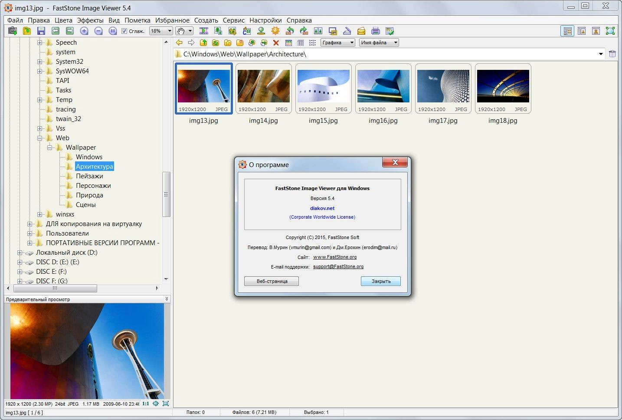Expand the System32 folder node
Screen dimensions: 622x420
coord(39,62)
